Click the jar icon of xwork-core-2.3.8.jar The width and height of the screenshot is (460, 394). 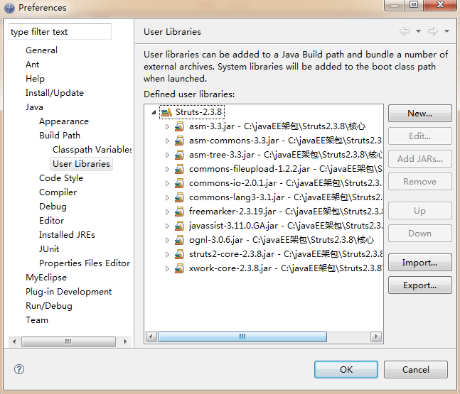tap(179, 268)
